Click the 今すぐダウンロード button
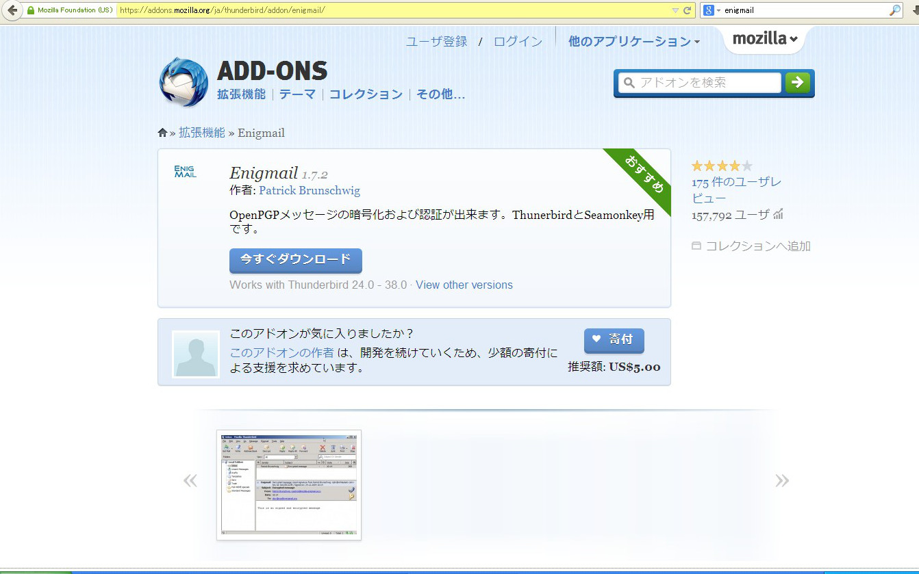The height and width of the screenshot is (574, 919). pos(296,261)
